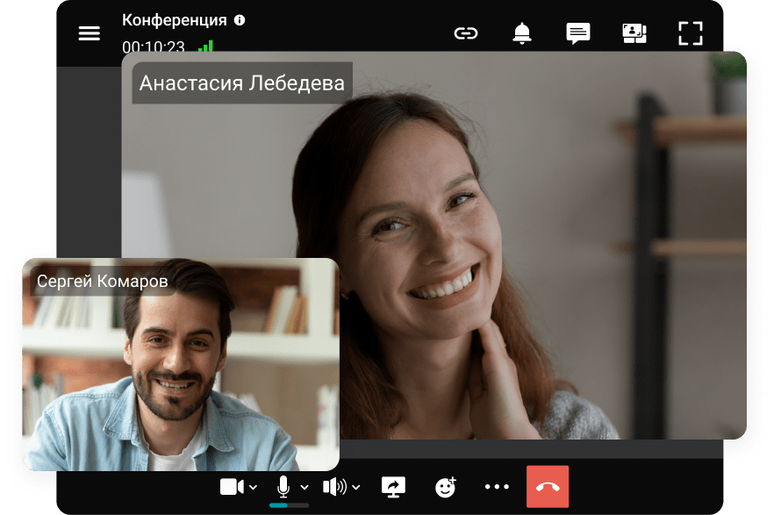
Task: Open the invite link icon
Action: (x=466, y=33)
